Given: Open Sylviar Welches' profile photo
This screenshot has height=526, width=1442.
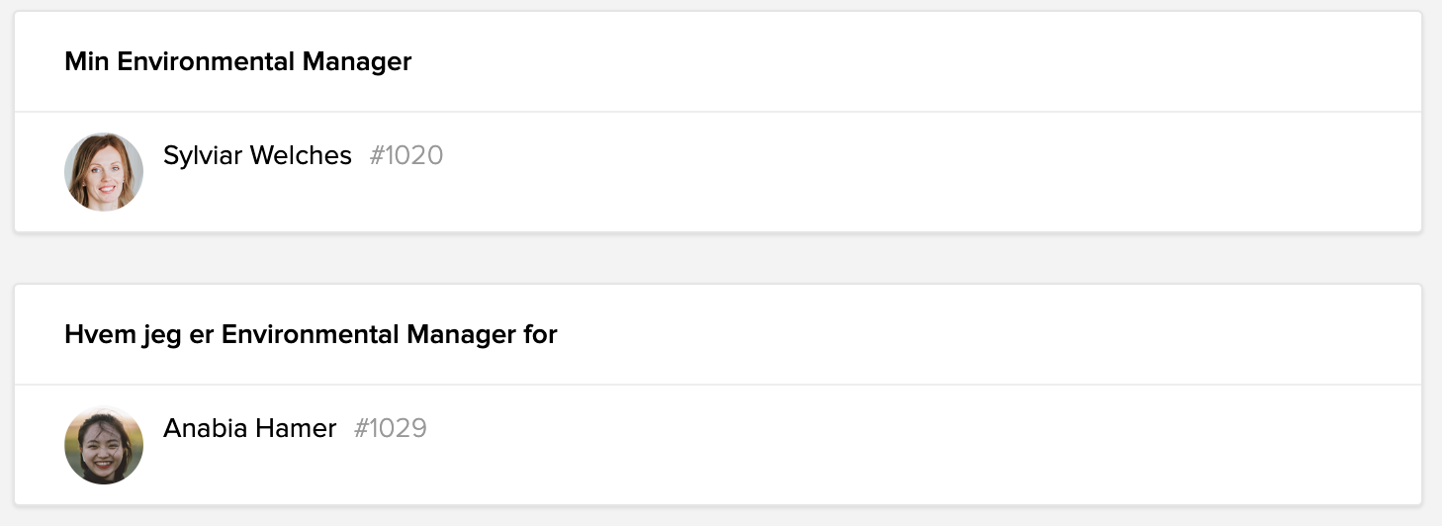Looking at the screenshot, I should click(x=104, y=172).
